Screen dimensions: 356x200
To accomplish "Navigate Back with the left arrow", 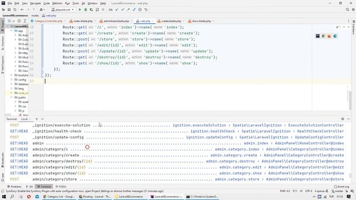I will [x=22, y=10].
